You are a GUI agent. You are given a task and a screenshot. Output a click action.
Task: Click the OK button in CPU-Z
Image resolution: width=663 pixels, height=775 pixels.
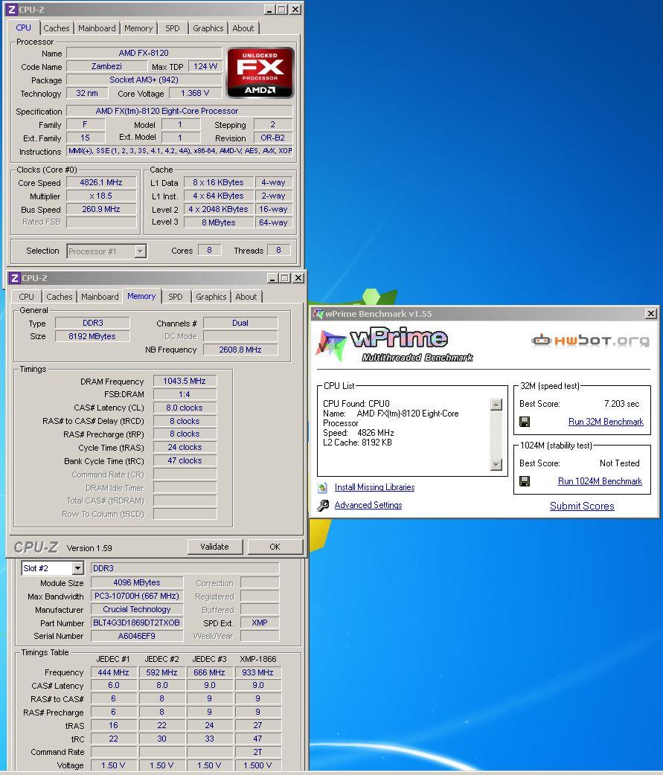[275, 547]
